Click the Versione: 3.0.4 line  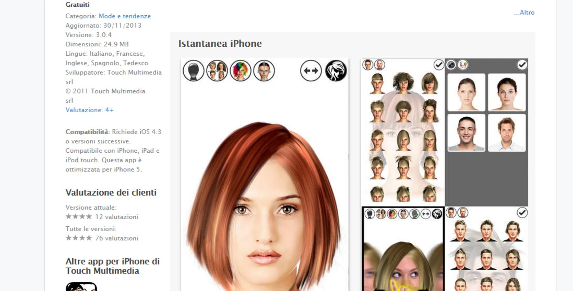[x=88, y=35]
